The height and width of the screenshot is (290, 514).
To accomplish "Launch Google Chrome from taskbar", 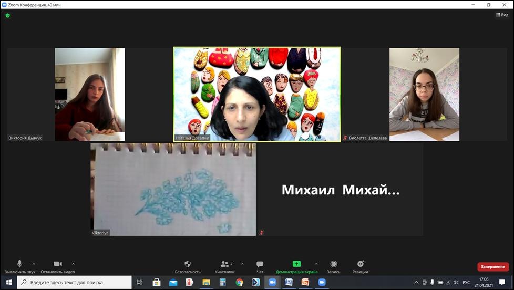I will (x=239, y=282).
